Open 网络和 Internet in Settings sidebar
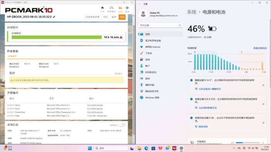This screenshot has width=271, height=152. click(160, 47)
